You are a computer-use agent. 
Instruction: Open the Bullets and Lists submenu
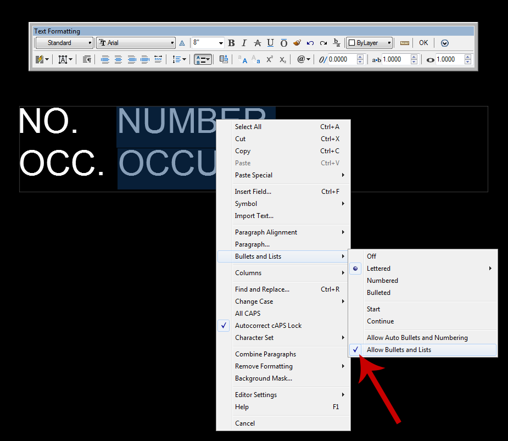(258, 256)
